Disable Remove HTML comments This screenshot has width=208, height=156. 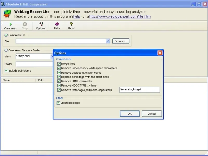tap(59, 81)
